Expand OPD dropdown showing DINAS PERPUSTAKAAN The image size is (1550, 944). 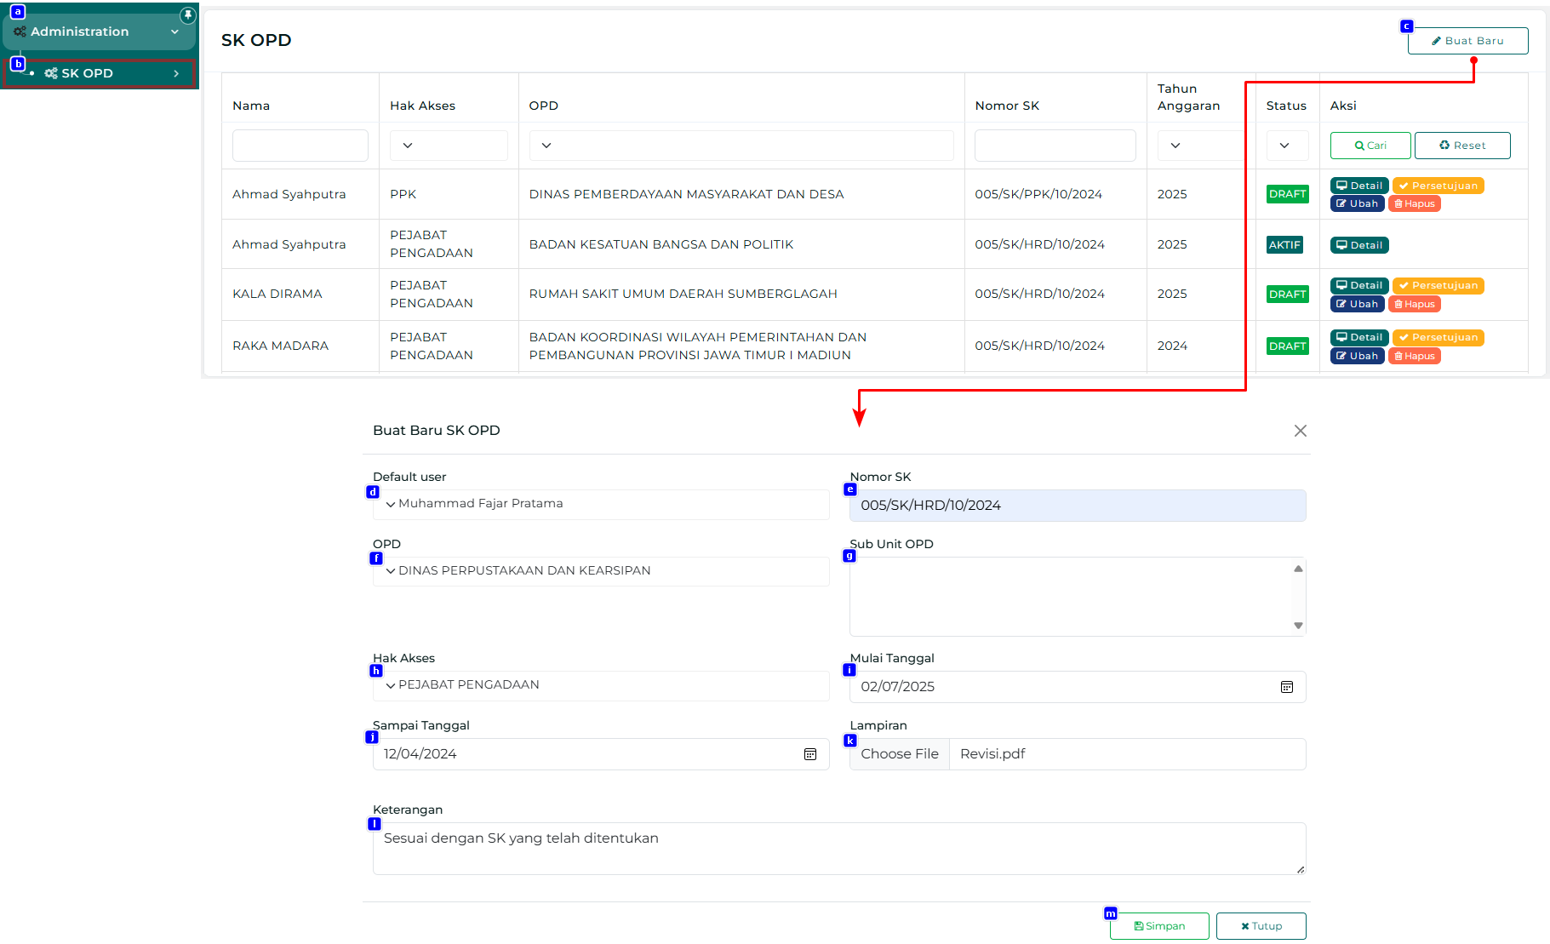600,571
